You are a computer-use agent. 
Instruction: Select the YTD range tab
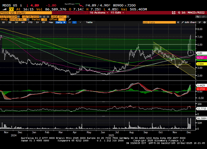[x=30, y=22]
